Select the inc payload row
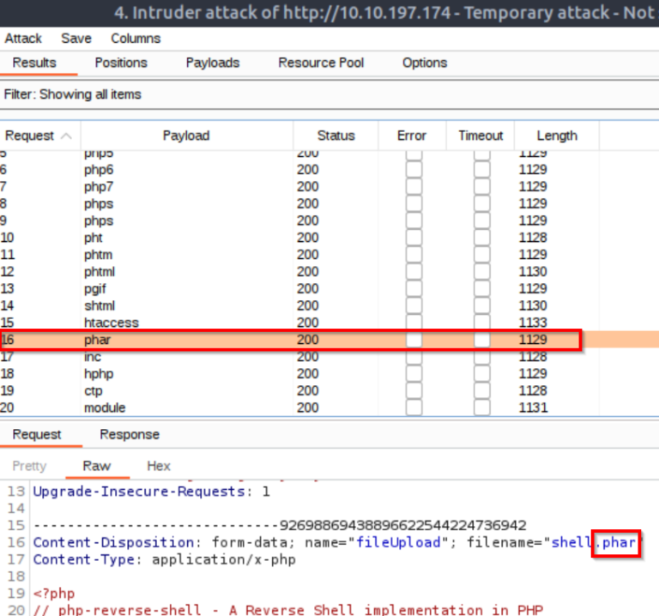This screenshot has width=659, height=616. click(329, 357)
